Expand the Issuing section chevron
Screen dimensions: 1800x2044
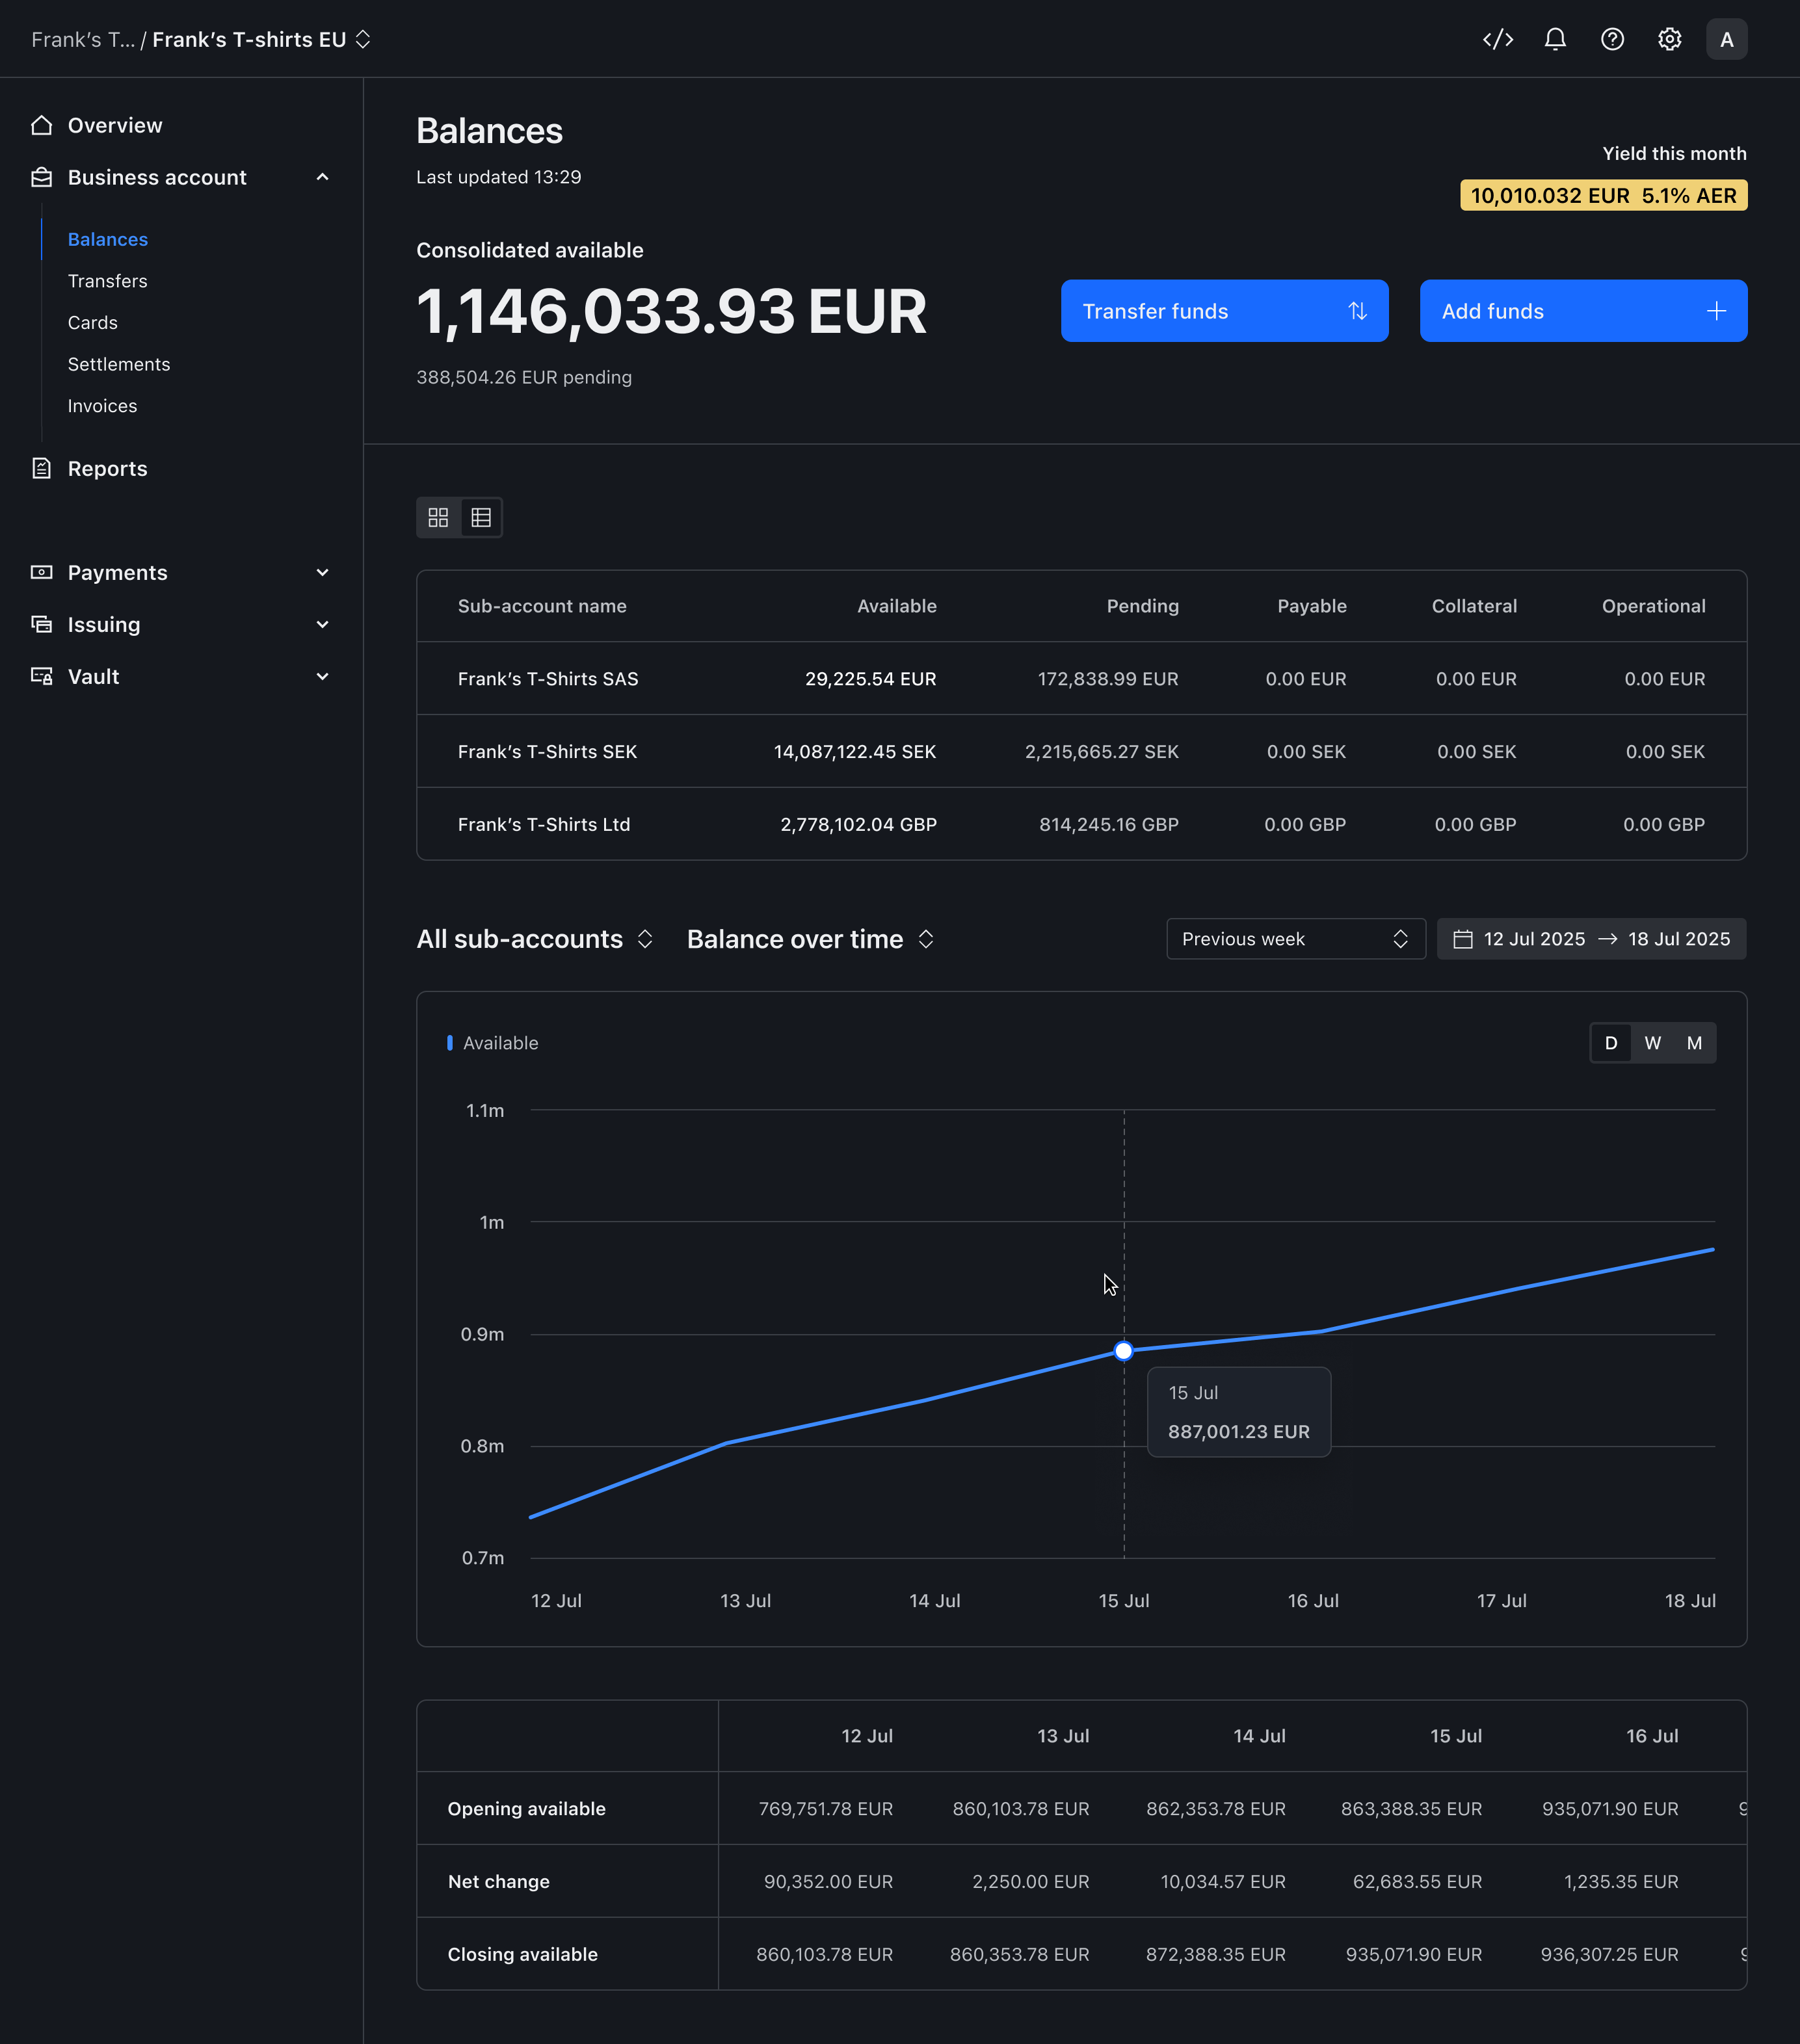click(322, 624)
